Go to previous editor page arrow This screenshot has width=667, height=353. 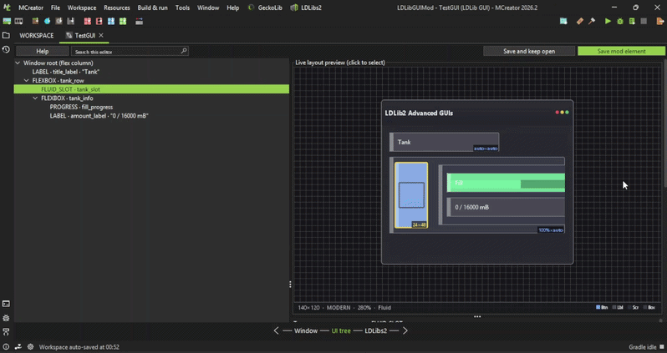click(x=277, y=330)
